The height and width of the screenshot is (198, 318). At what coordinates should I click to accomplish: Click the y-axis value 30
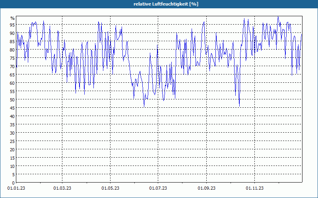point(12,133)
